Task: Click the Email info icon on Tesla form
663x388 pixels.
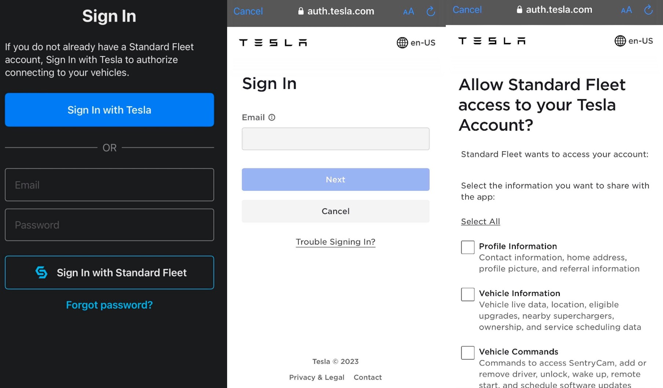Action: 272,117
